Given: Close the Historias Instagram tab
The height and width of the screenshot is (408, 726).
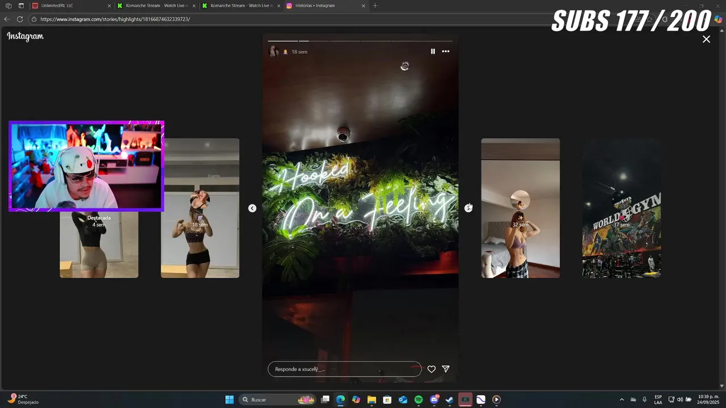Looking at the screenshot, I should pyautogui.click(x=364, y=6).
